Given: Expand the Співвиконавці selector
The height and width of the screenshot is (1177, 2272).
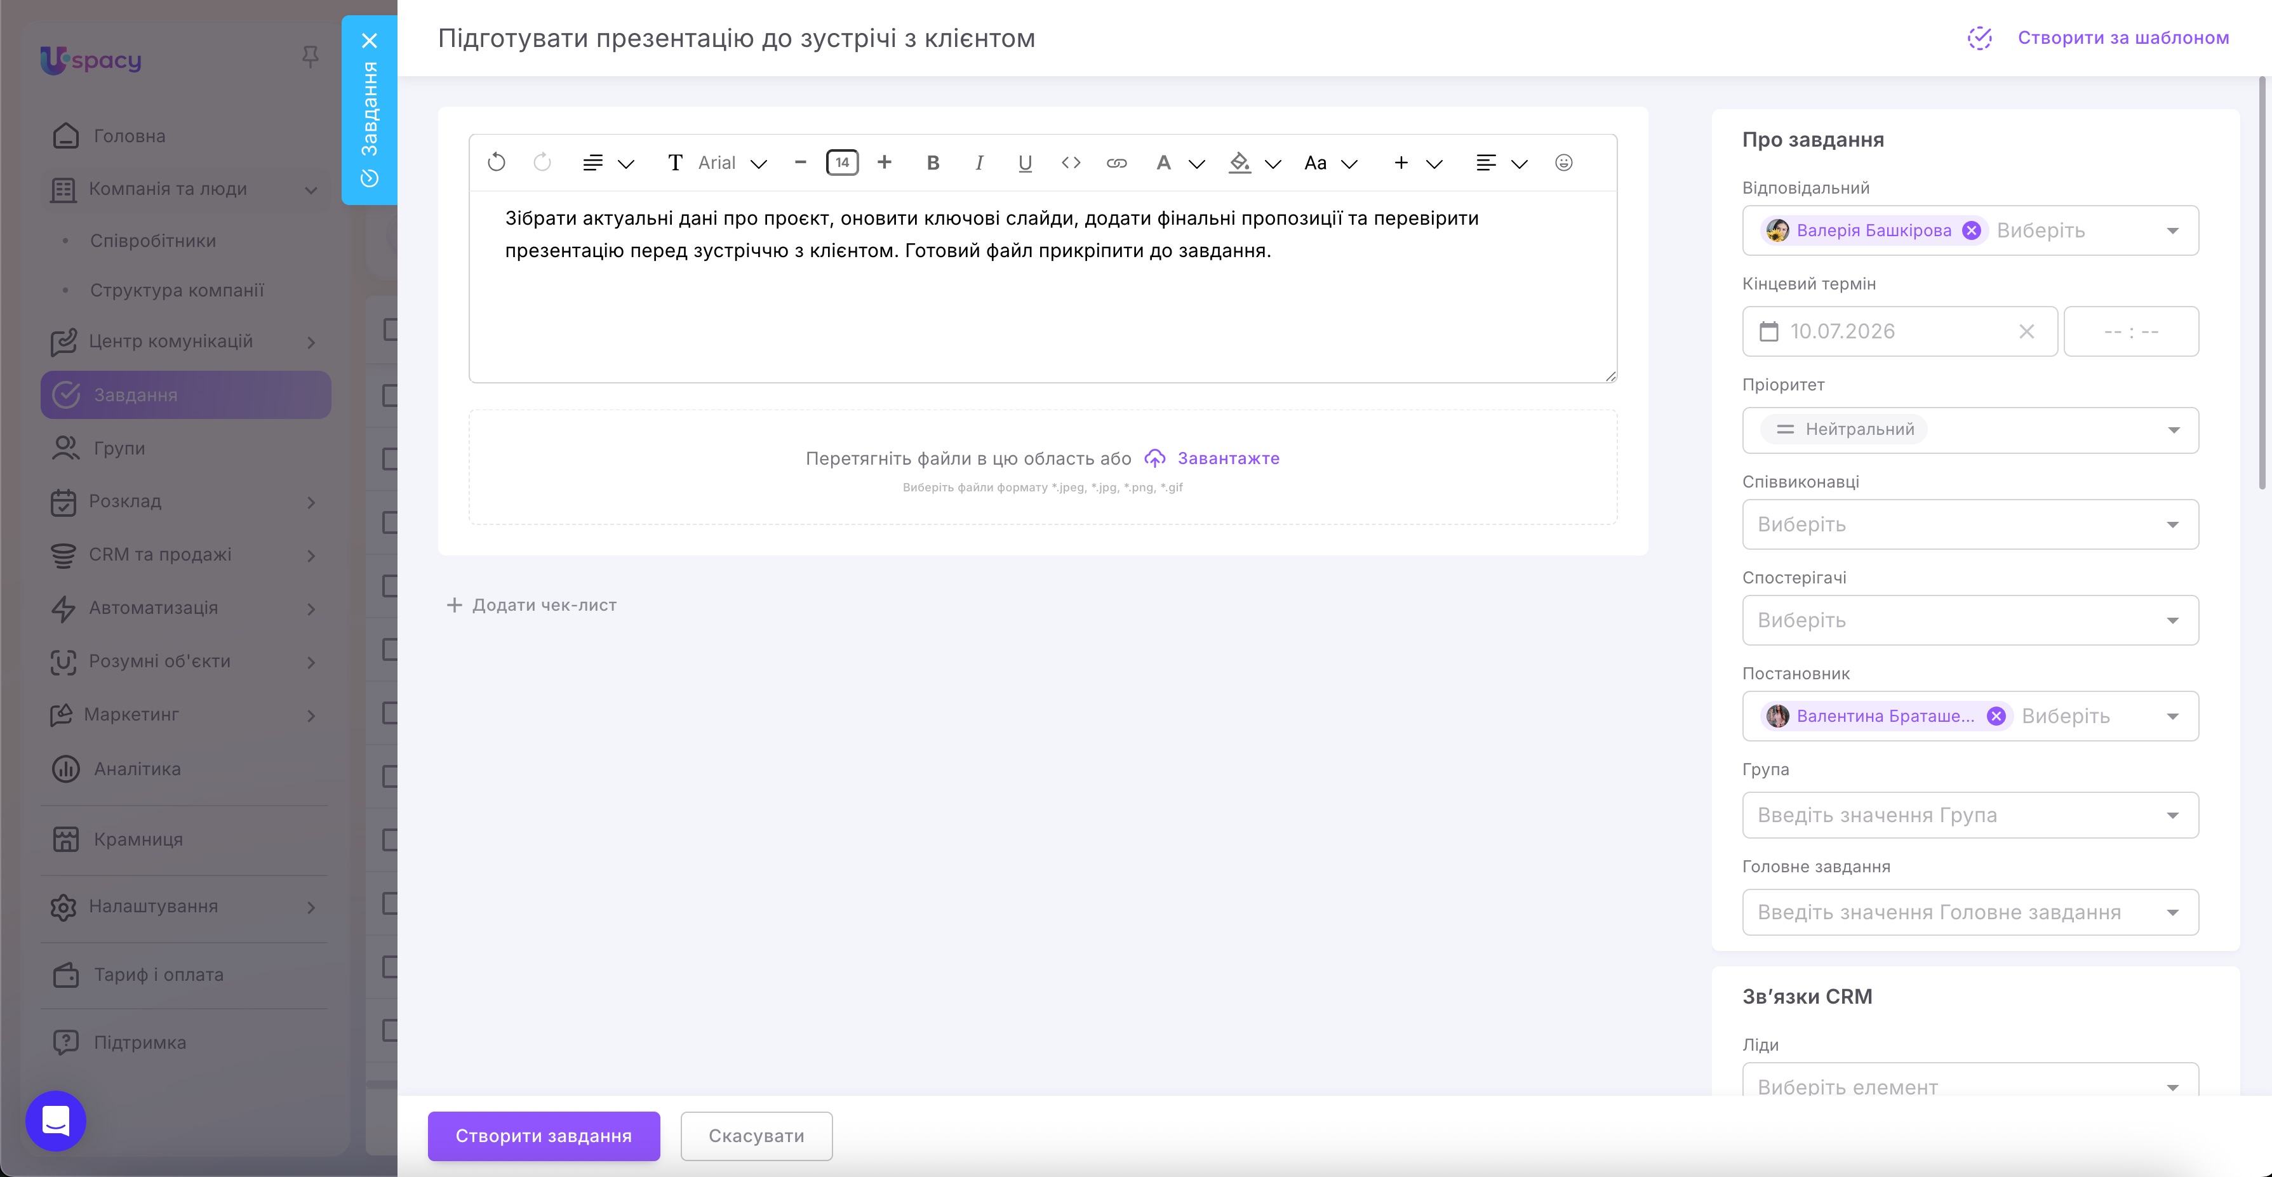Looking at the screenshot, I should (1970, 524).
